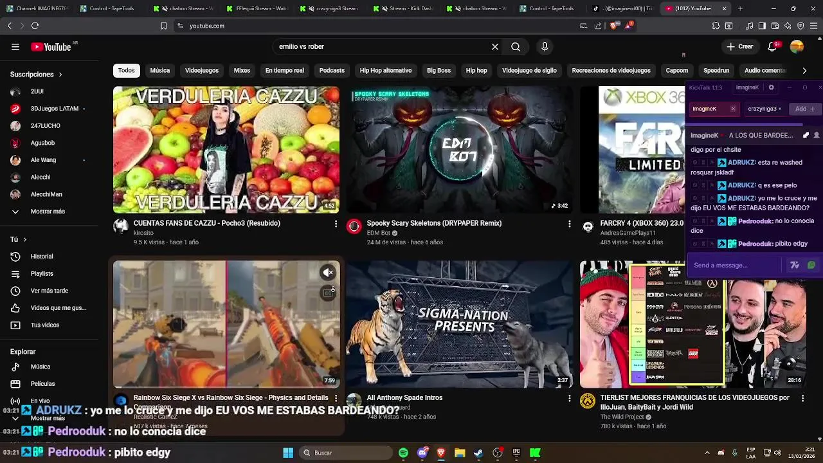Screen dimensions: 823x463
Task: Open the browser extensions puzzle icon
Action: (716, 26)
